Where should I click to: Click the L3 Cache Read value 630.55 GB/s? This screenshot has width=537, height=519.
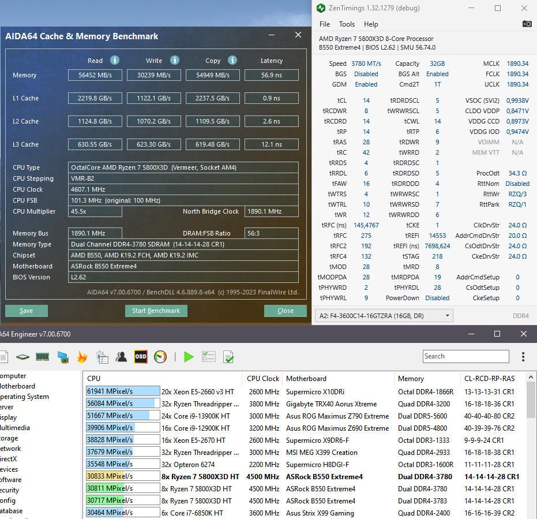click(x=95, y=144)
